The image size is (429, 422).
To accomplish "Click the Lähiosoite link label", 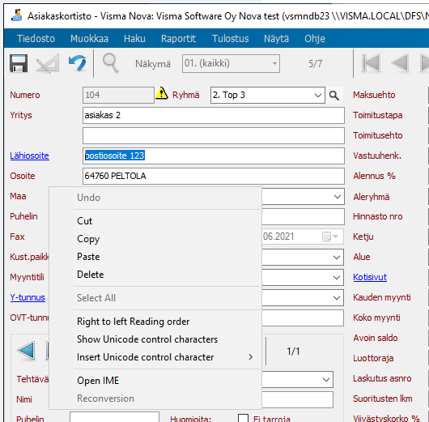I will click(x=30, y=156).
